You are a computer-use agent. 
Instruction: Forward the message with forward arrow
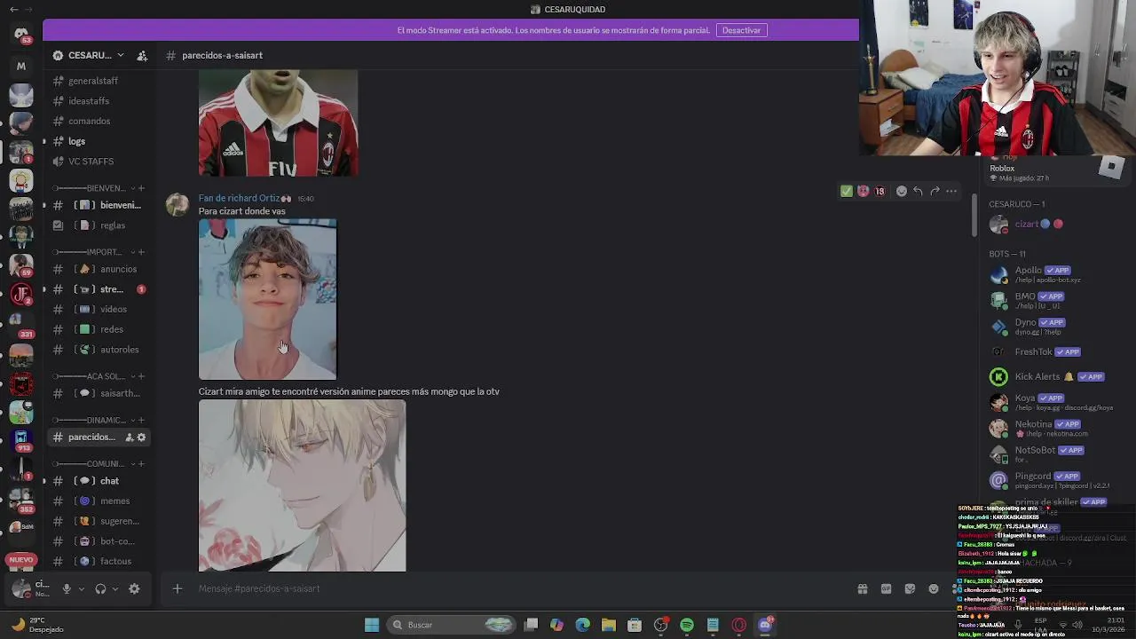click(935, 191)
